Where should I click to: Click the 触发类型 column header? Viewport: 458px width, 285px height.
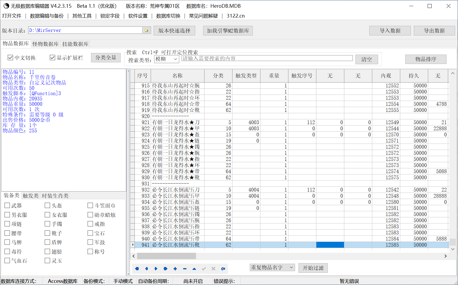(246, 76)
